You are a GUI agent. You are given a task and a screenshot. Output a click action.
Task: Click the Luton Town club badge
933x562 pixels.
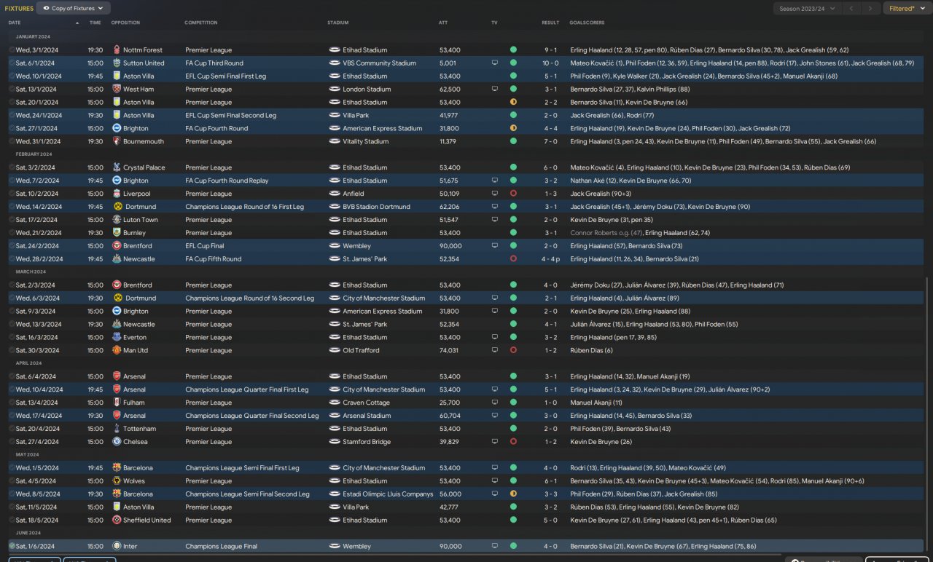tap(117, 220)
